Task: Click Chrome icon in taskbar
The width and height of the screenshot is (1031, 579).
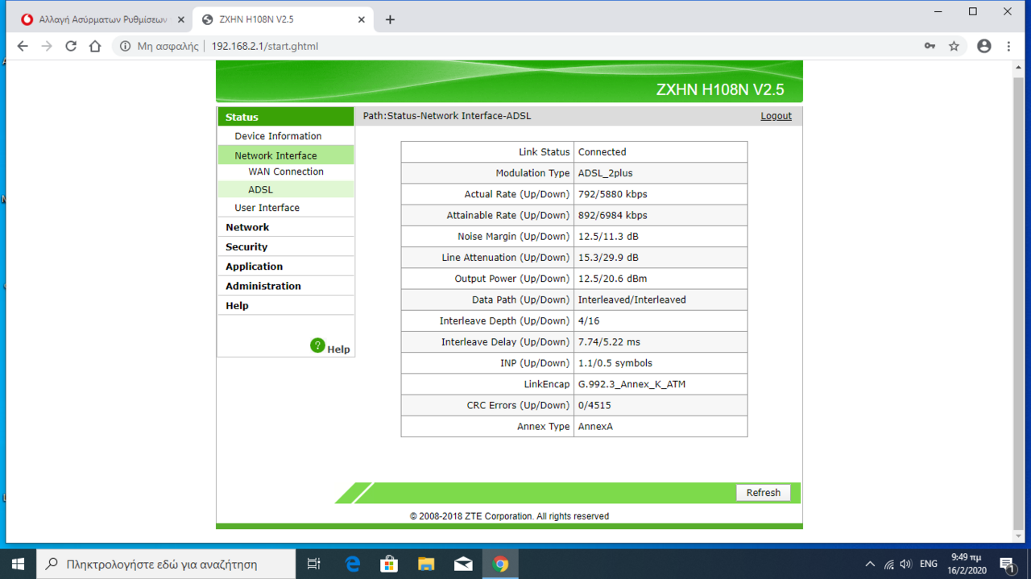Action: pyautogui.click(x=500, y=564)
